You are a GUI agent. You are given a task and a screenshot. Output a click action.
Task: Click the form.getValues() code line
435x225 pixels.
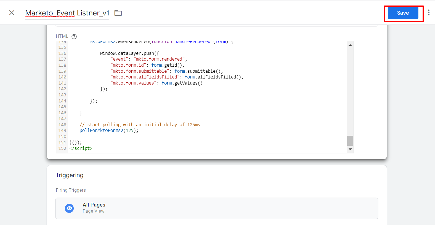(x=156, y=83)
